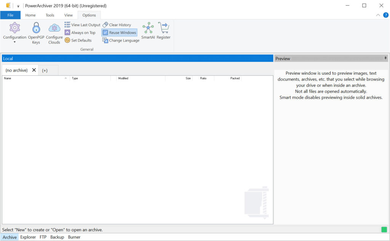The width and height of the screenshot is (390, 241).
Task: Click Clear History eraser
Action: (x=117, y=25)
